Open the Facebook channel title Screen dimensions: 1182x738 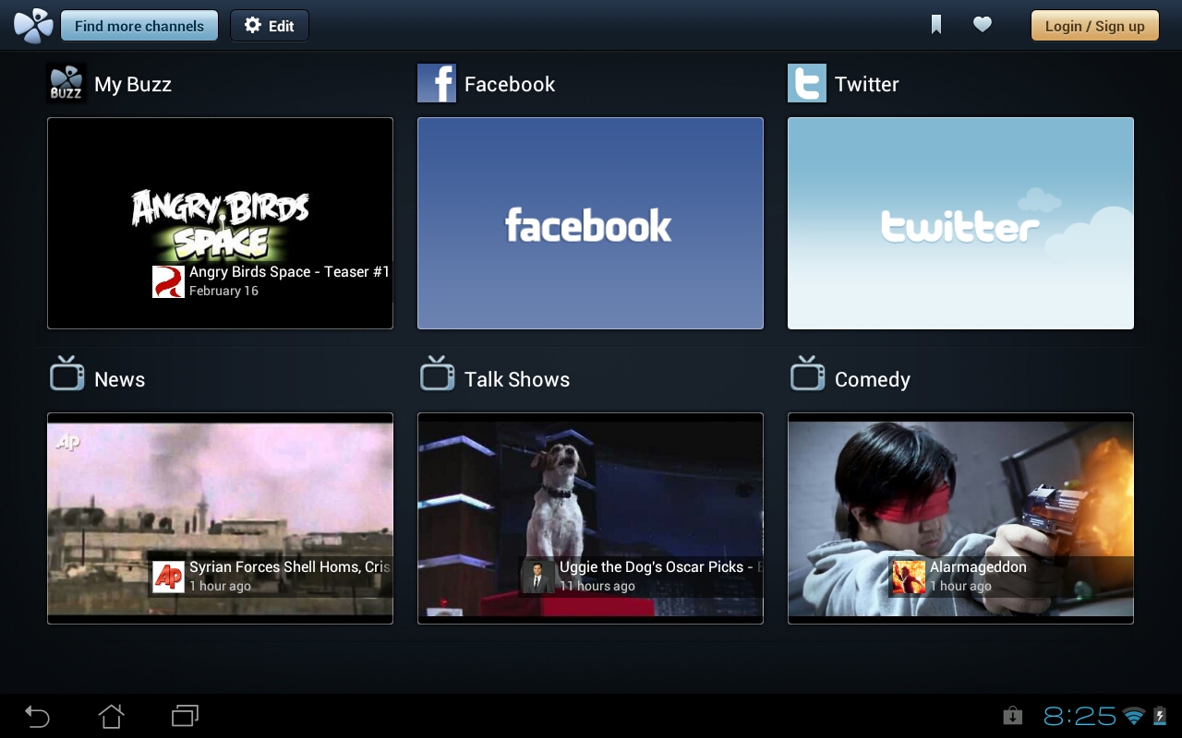pos(510,84)
